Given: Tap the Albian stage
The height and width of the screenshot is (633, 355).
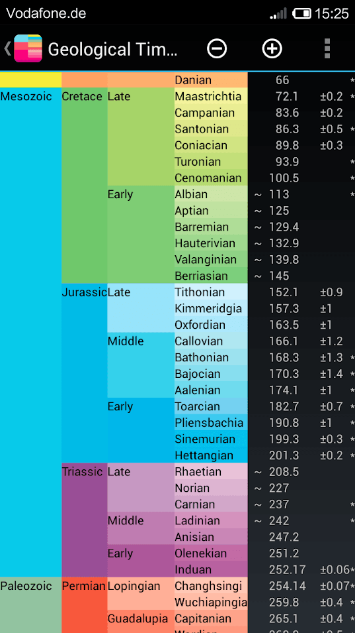Looking at the screenshot, I should click(211, 194).
